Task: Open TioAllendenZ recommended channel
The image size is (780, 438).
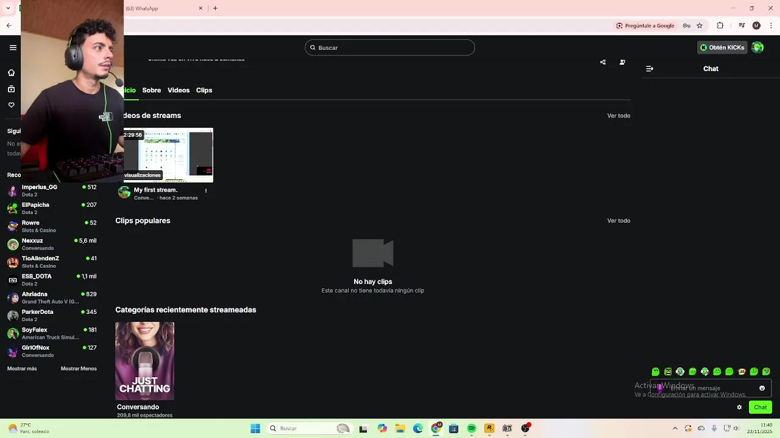Action: click(x=52, y=262)
